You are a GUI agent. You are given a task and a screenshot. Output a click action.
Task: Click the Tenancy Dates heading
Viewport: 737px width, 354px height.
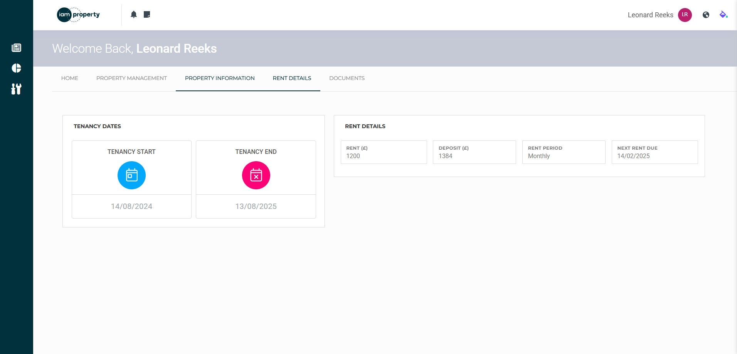tap(97, 126)
